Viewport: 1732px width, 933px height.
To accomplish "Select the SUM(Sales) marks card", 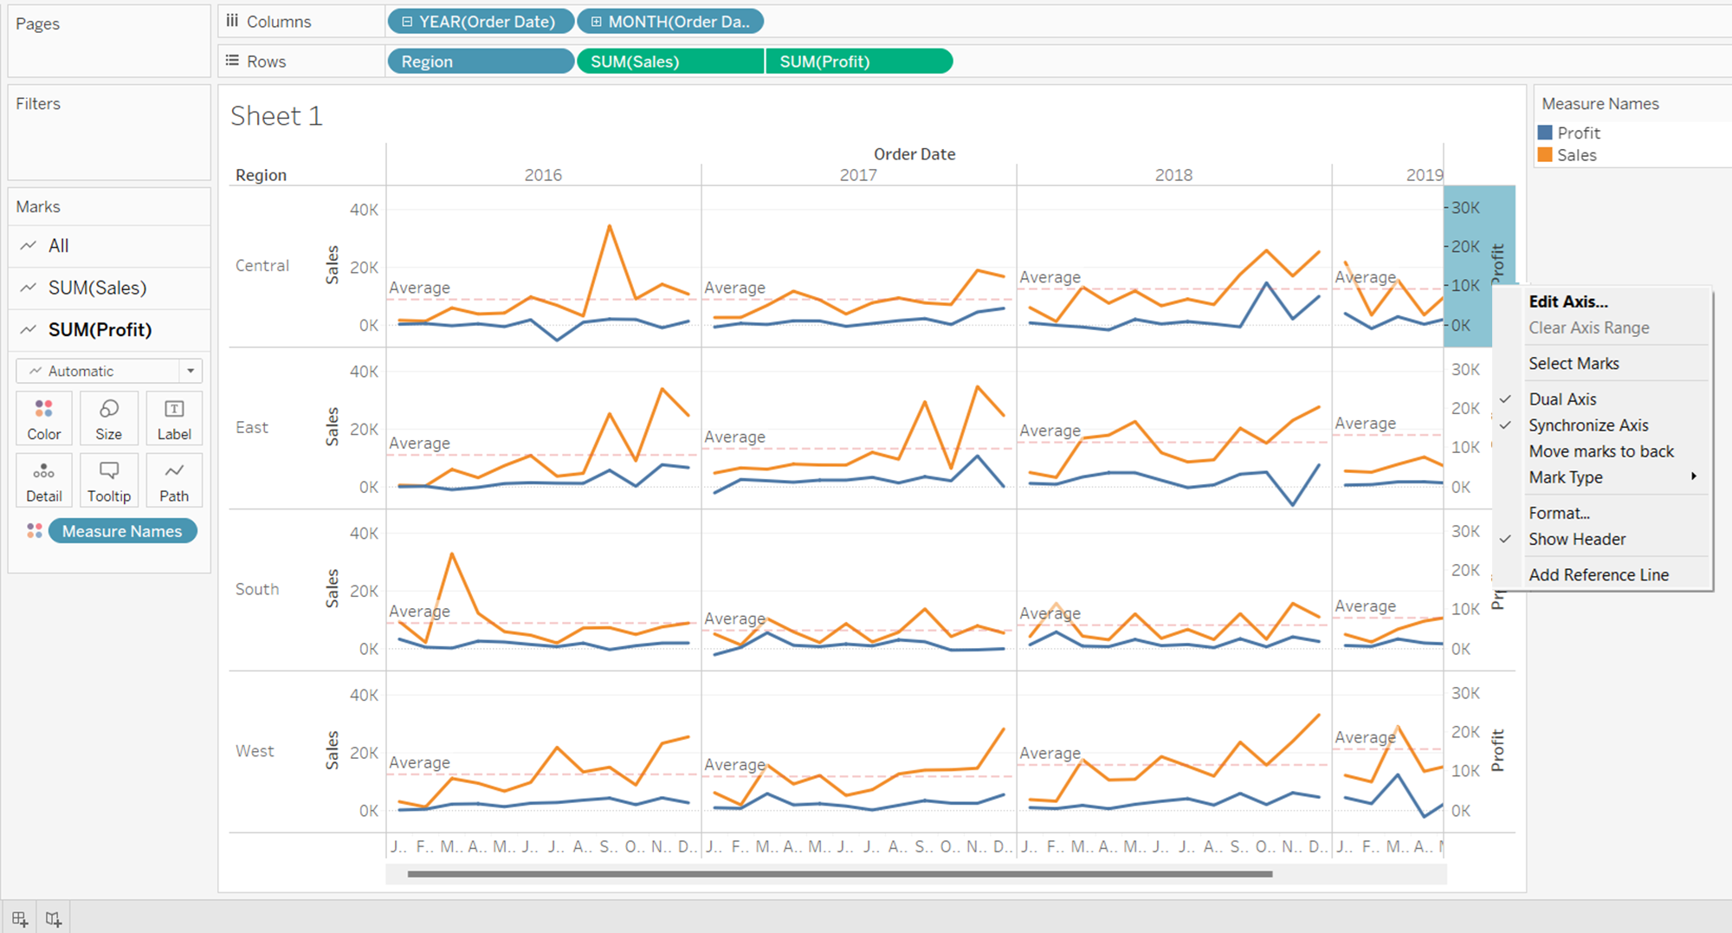I will (97, 288).
